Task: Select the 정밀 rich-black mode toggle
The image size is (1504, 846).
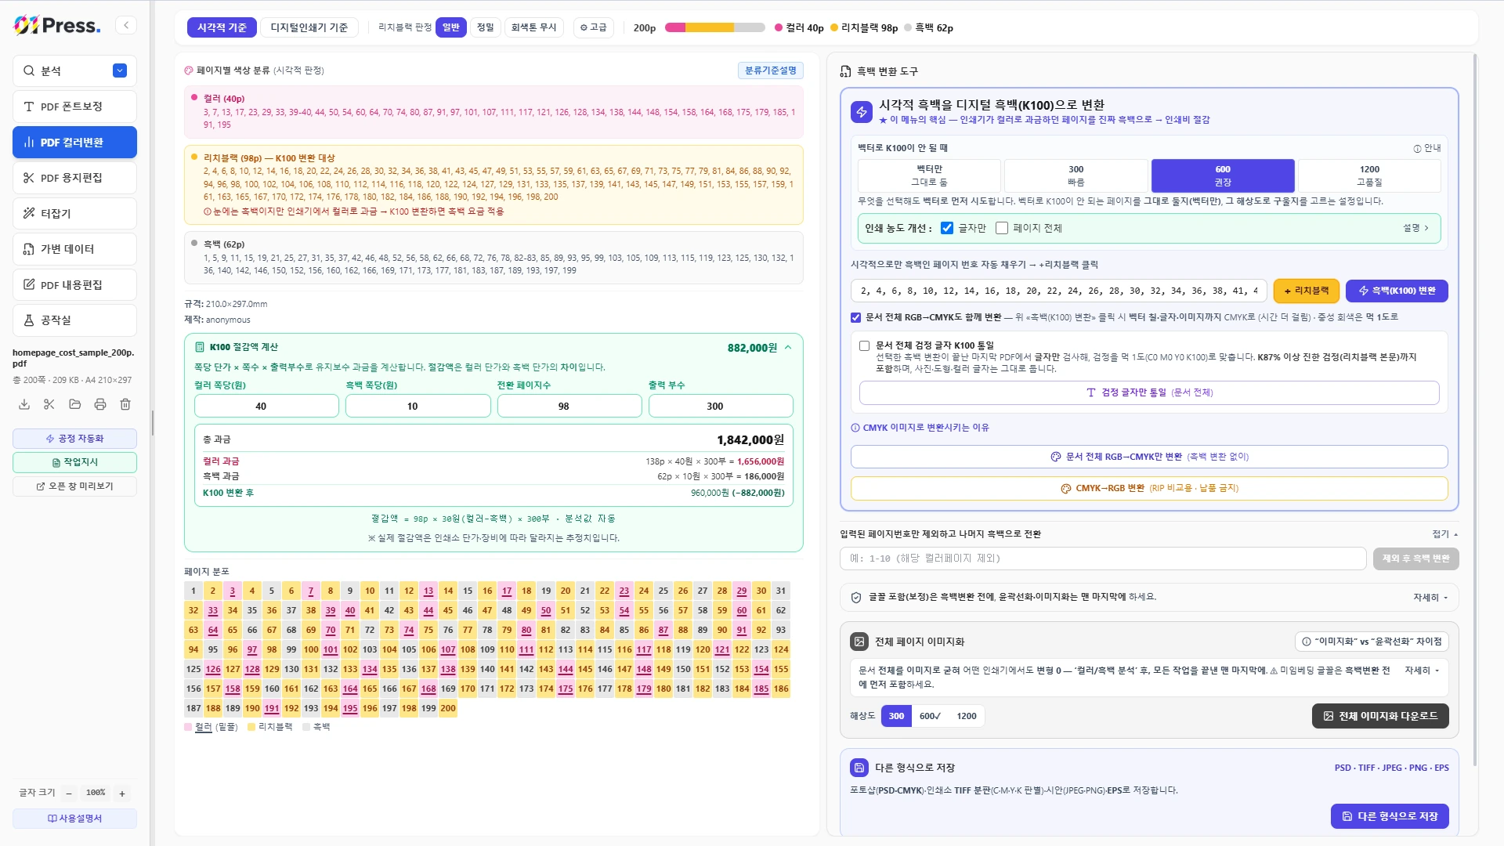Action: click(x=486, y=27)
